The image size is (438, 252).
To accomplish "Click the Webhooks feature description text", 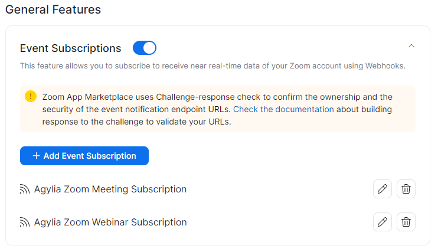I will point(213,66).
